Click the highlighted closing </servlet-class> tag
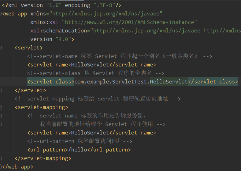 click(213, 82)
